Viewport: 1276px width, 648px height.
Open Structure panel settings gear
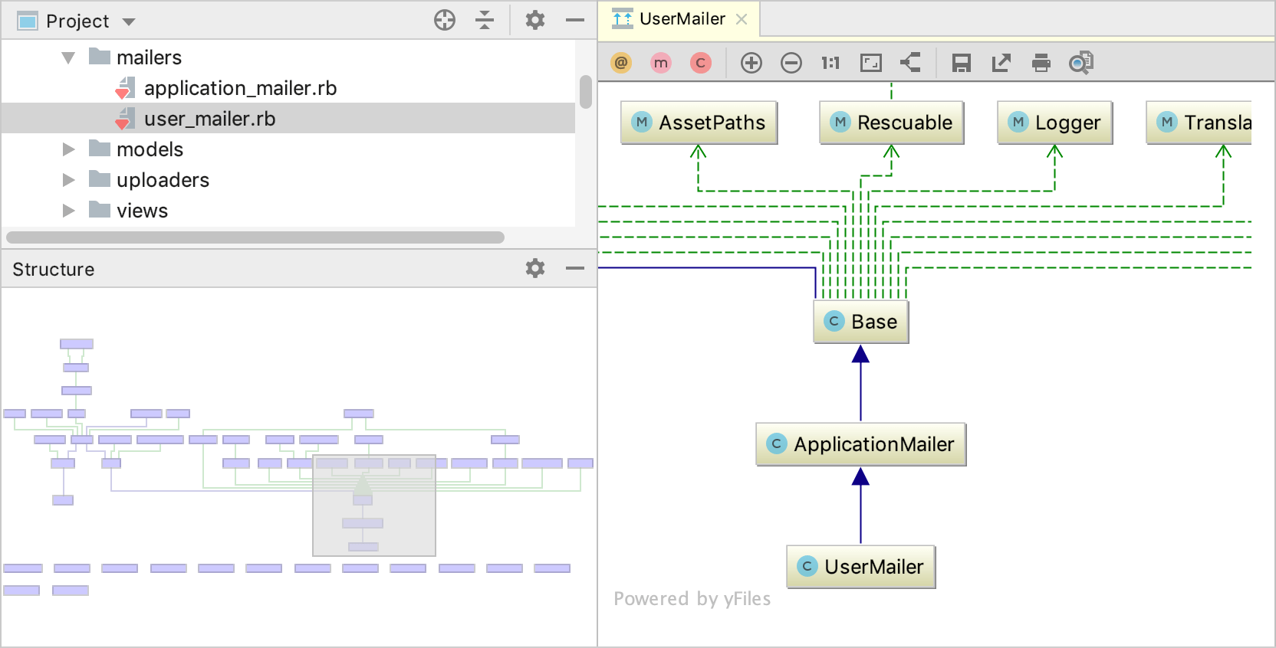click(x=535, y=268)
